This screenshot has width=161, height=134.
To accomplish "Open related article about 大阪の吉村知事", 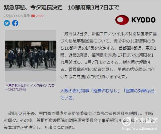I will [107, 94].
